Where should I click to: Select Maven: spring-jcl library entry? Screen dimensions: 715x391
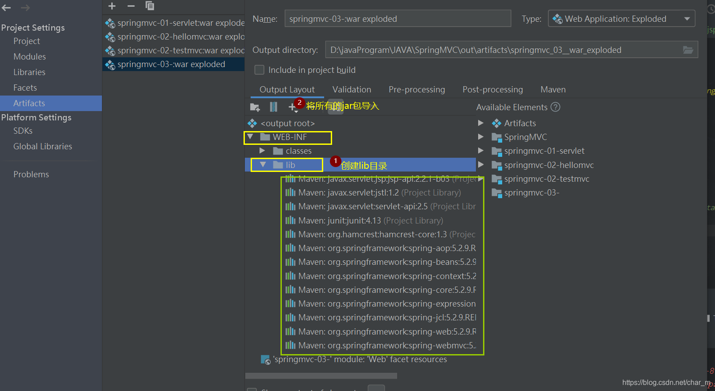[x=381, y=317]
